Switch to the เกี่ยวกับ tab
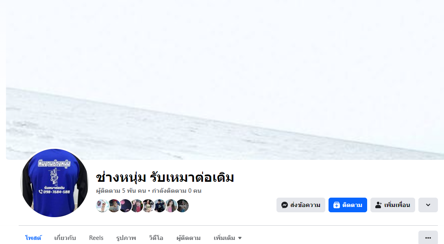Image resolution: width=444 pixels, height=244 pixels. (x=65, y=238)
